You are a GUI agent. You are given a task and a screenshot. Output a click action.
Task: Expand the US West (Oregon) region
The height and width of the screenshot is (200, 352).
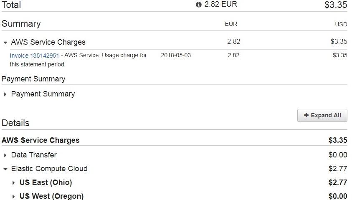tap(14, 197)
